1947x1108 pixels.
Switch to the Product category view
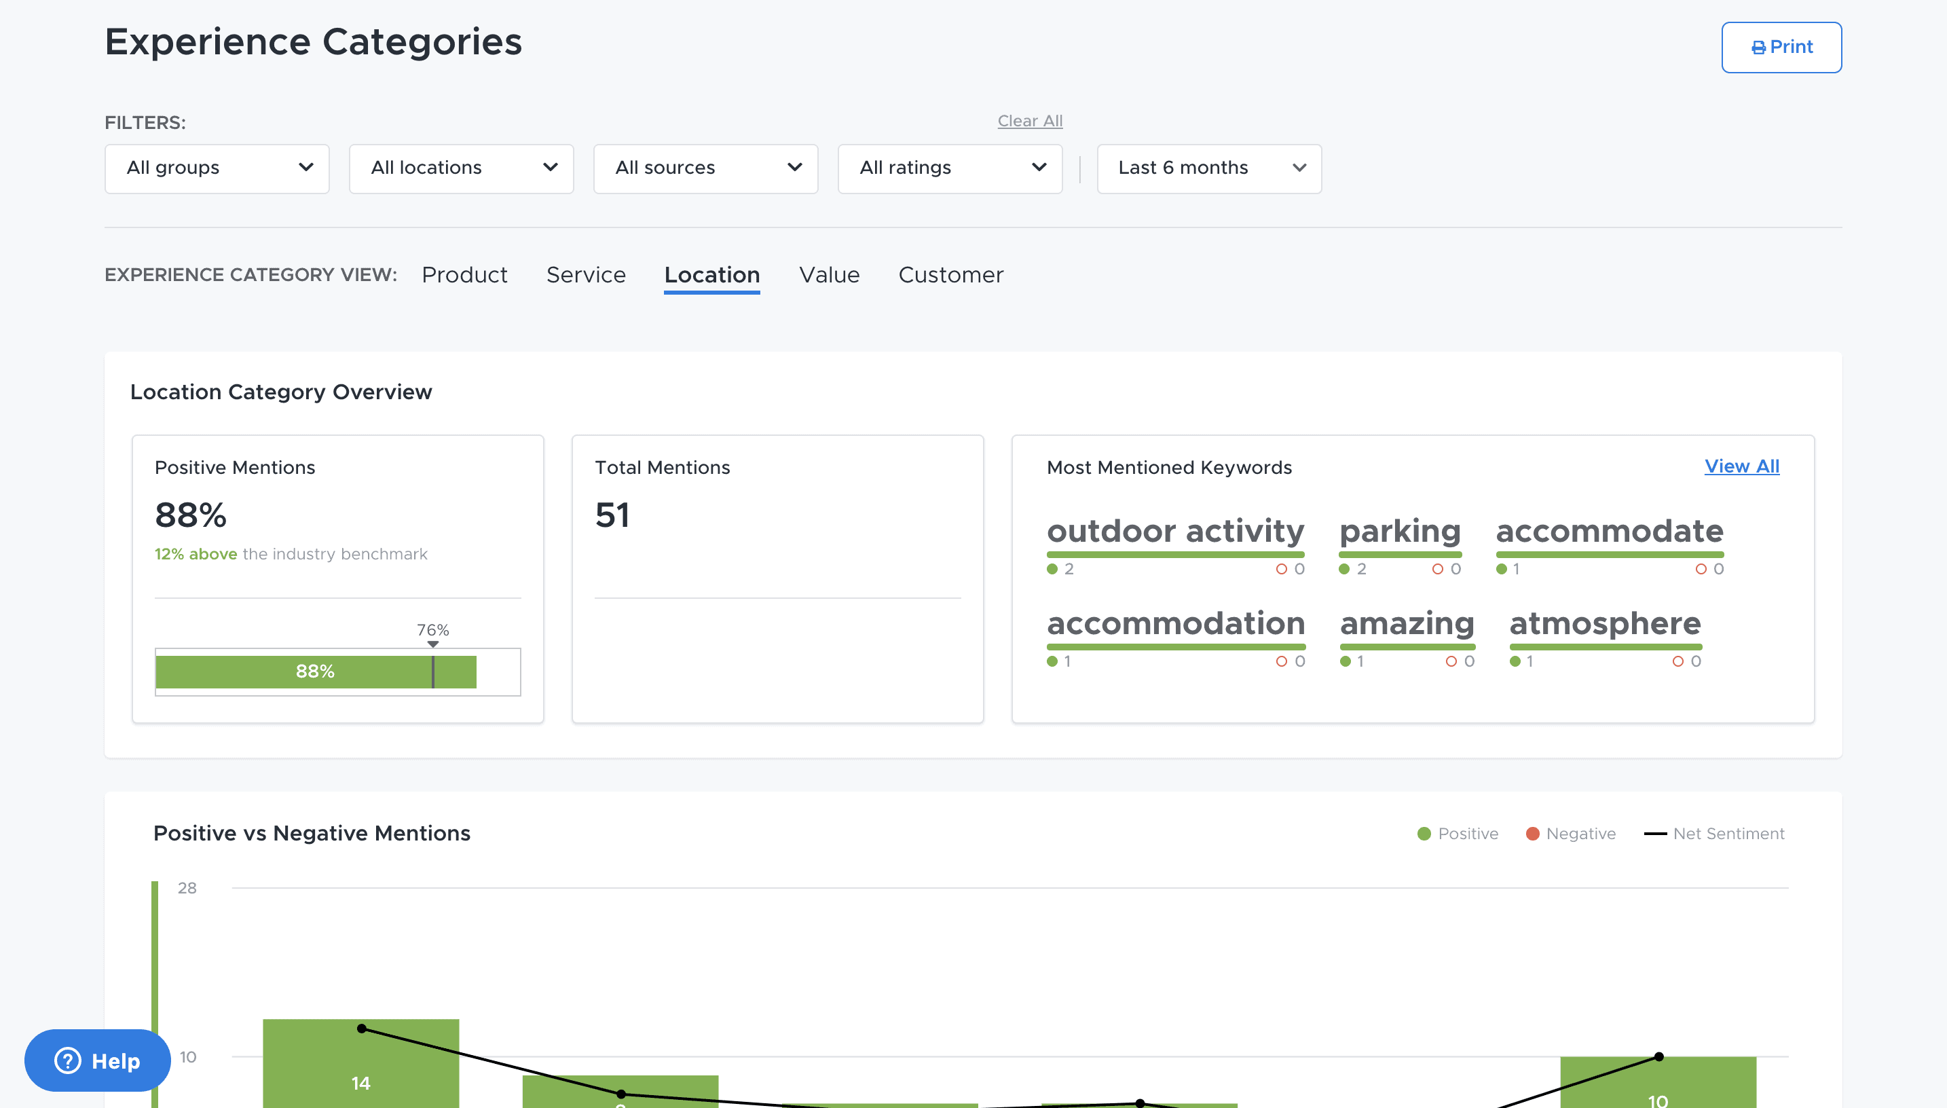pyautogui.click(x=464, y=275)
